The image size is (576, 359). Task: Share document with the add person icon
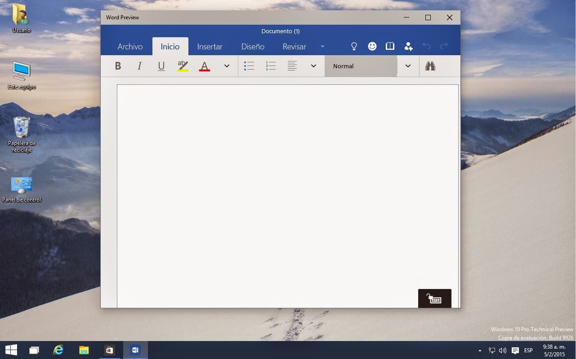(408, 46)
